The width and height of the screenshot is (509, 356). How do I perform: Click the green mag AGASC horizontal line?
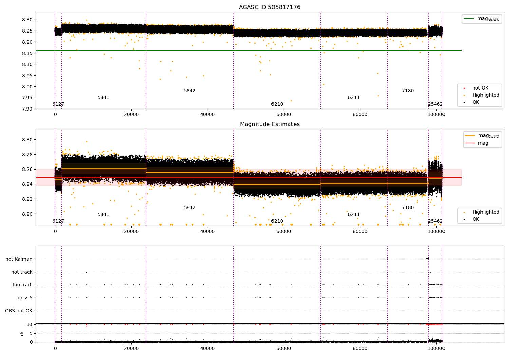[x=249, y=51]
